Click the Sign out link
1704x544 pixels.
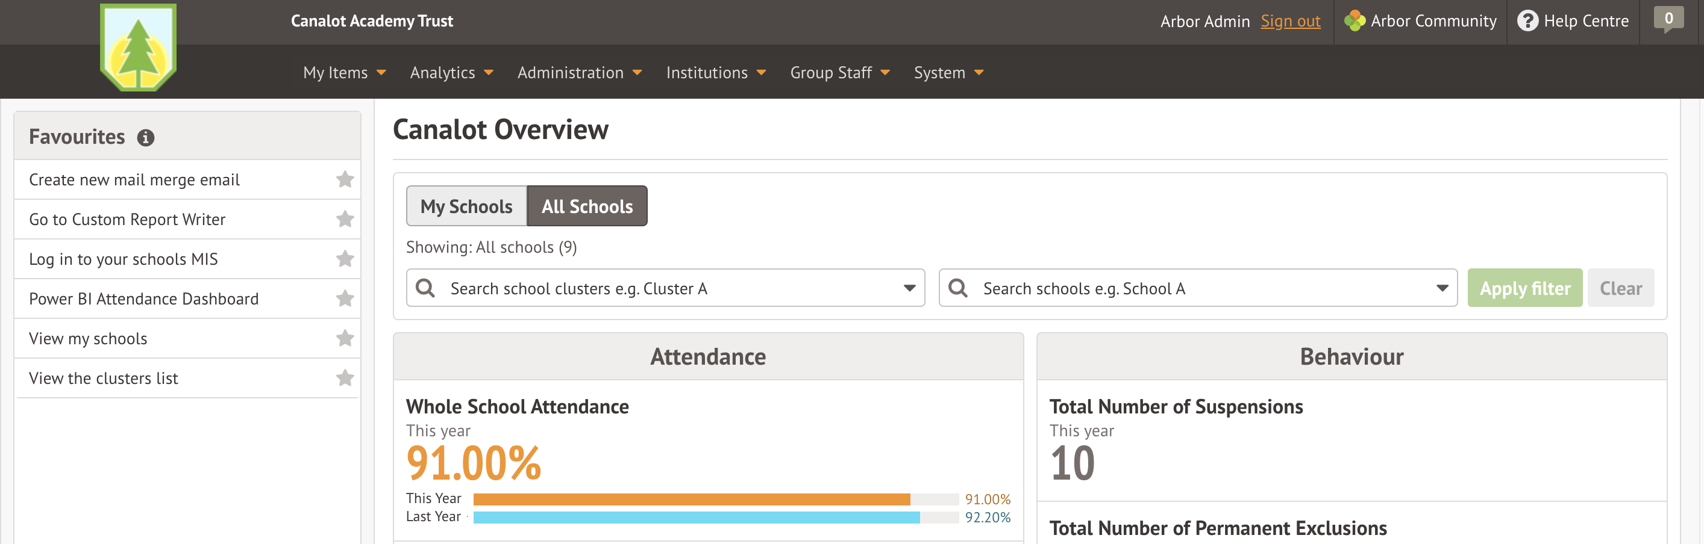(1290, 20)
